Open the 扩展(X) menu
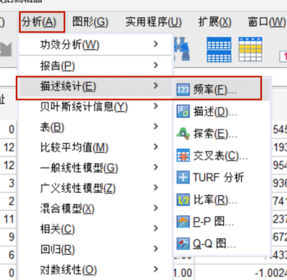Image resolution: width=287 pixels, height=280 pixels. pos(215,22)
